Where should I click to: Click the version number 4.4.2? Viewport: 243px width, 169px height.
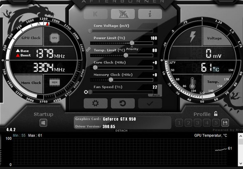[11, 130]
